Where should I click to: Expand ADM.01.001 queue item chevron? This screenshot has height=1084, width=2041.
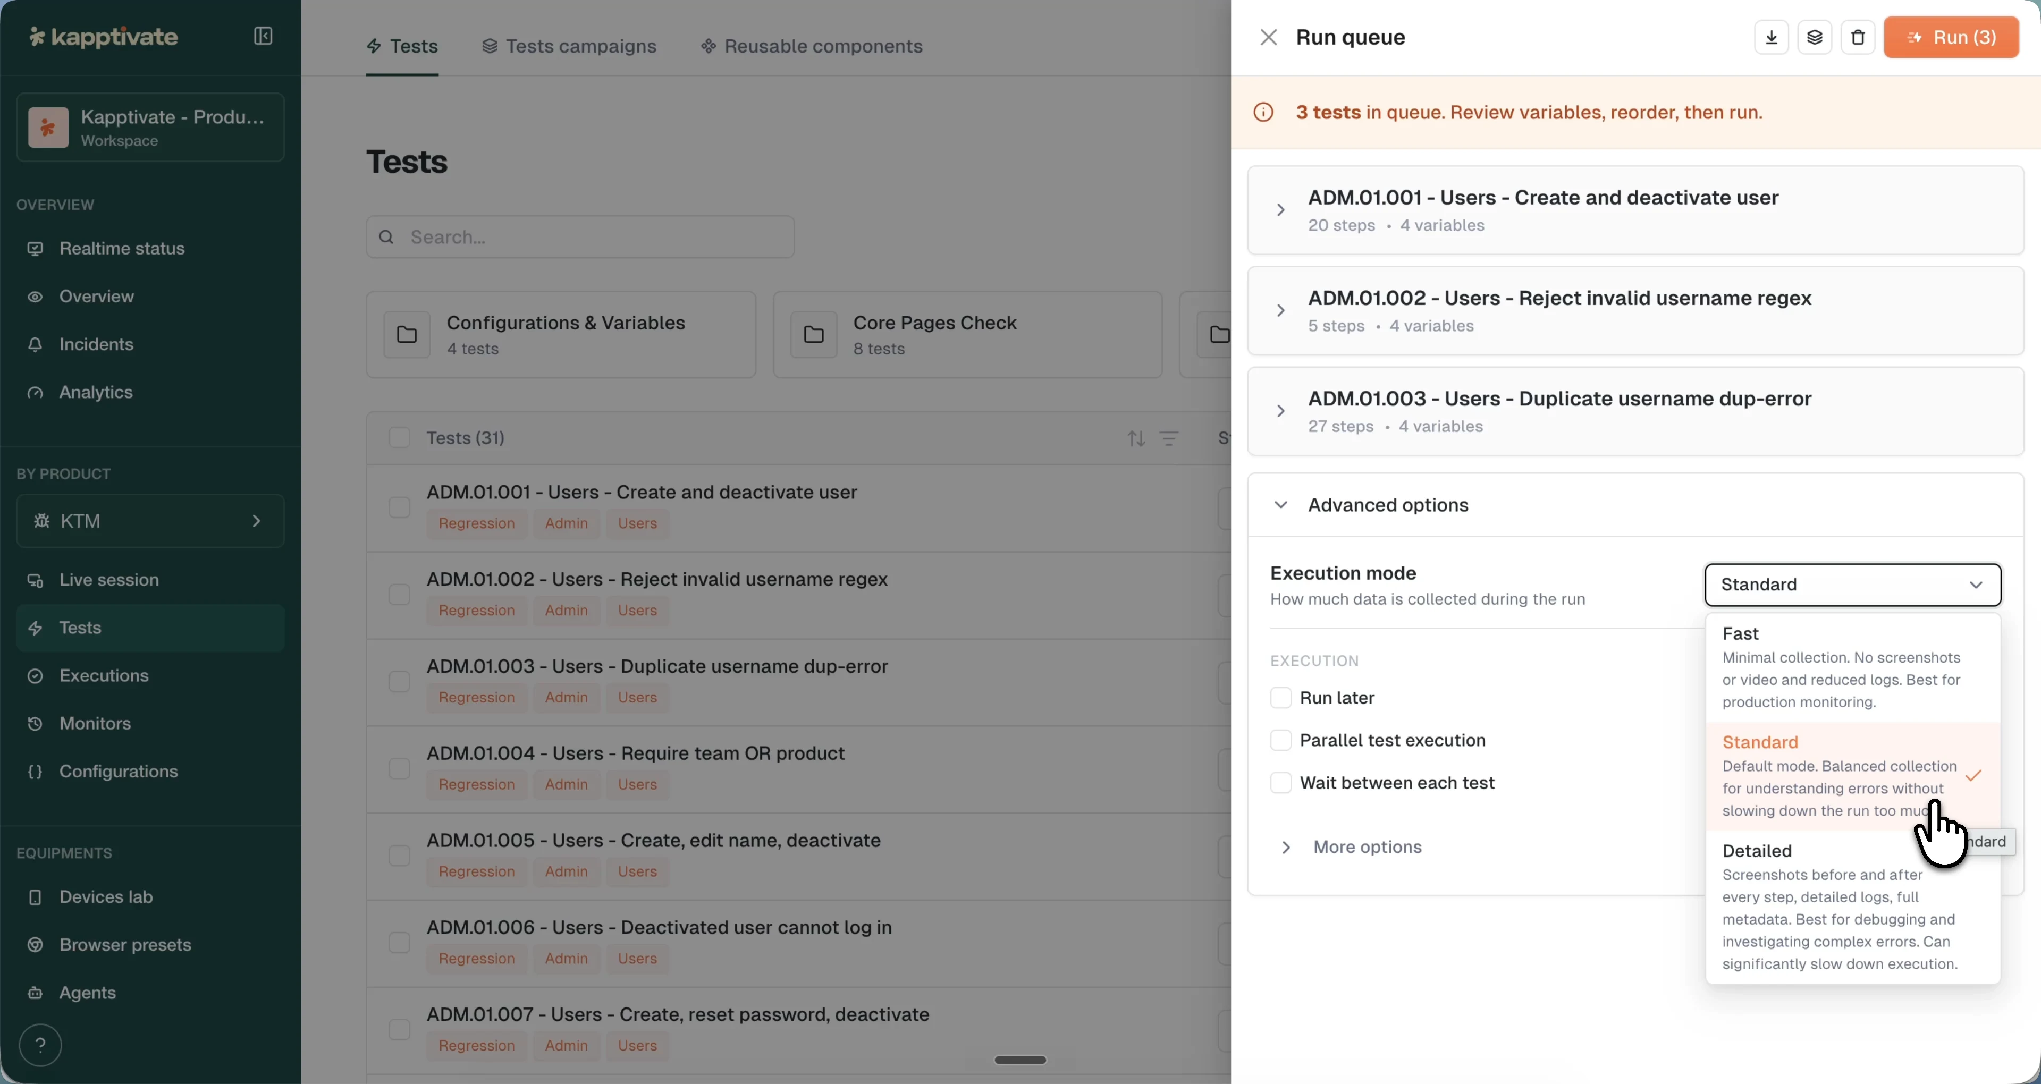1280,210
